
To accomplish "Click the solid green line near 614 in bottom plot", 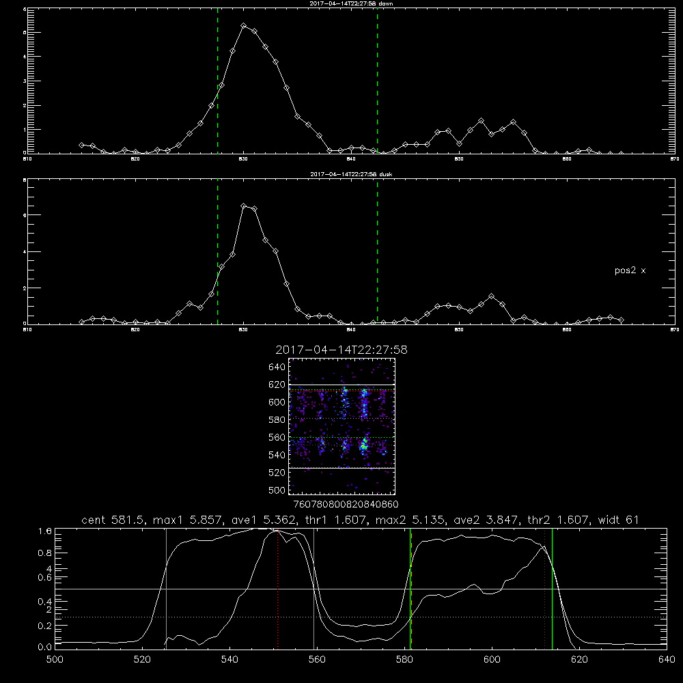I will [x=552, y=589].
